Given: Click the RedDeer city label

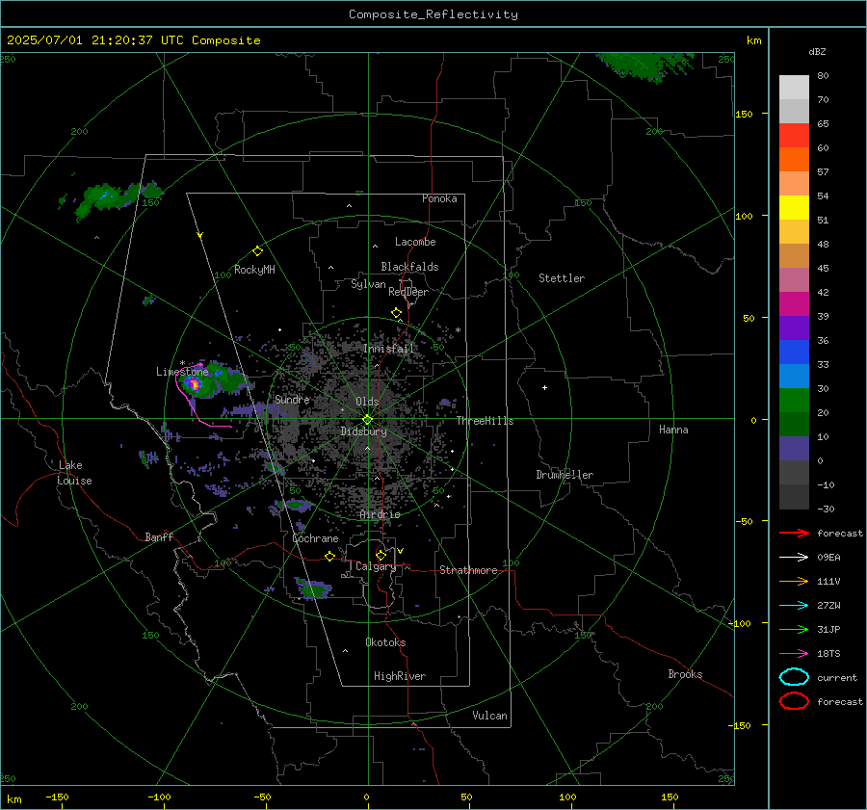Looking at the screenshot, I should (x=408, y=292).
